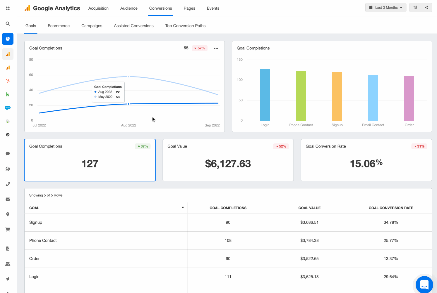Viewport: 437px width, 293px height.
Task: Open the email envelope sidebar icon
Action: [8, 199]
